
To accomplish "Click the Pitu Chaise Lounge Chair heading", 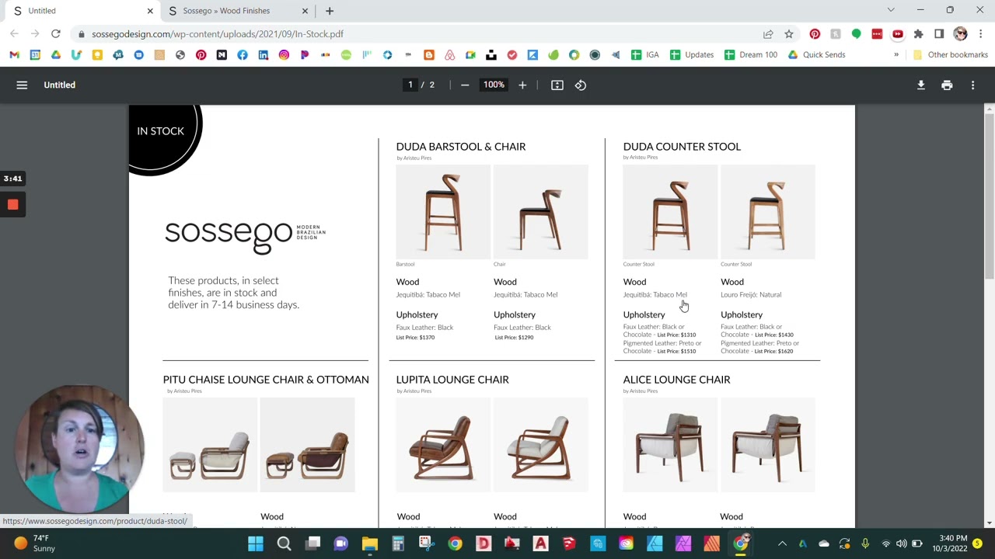I will click(266, 380).
